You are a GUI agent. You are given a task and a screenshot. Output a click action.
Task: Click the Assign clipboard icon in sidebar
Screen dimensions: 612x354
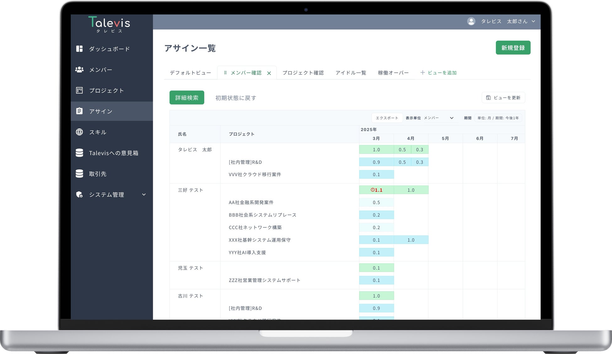pyautogui.click(x=79, y=111)
